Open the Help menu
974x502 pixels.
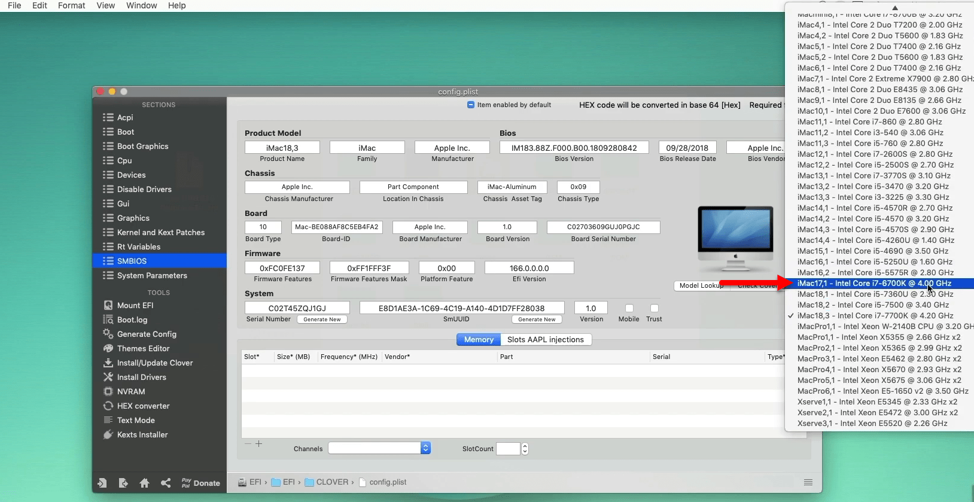click(176, 5)
